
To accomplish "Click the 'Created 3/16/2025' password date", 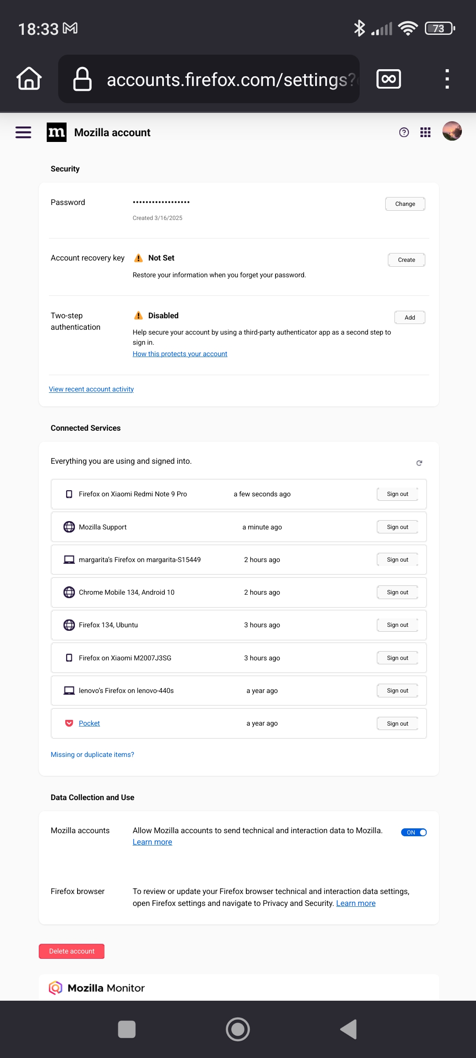I will 157,218.
